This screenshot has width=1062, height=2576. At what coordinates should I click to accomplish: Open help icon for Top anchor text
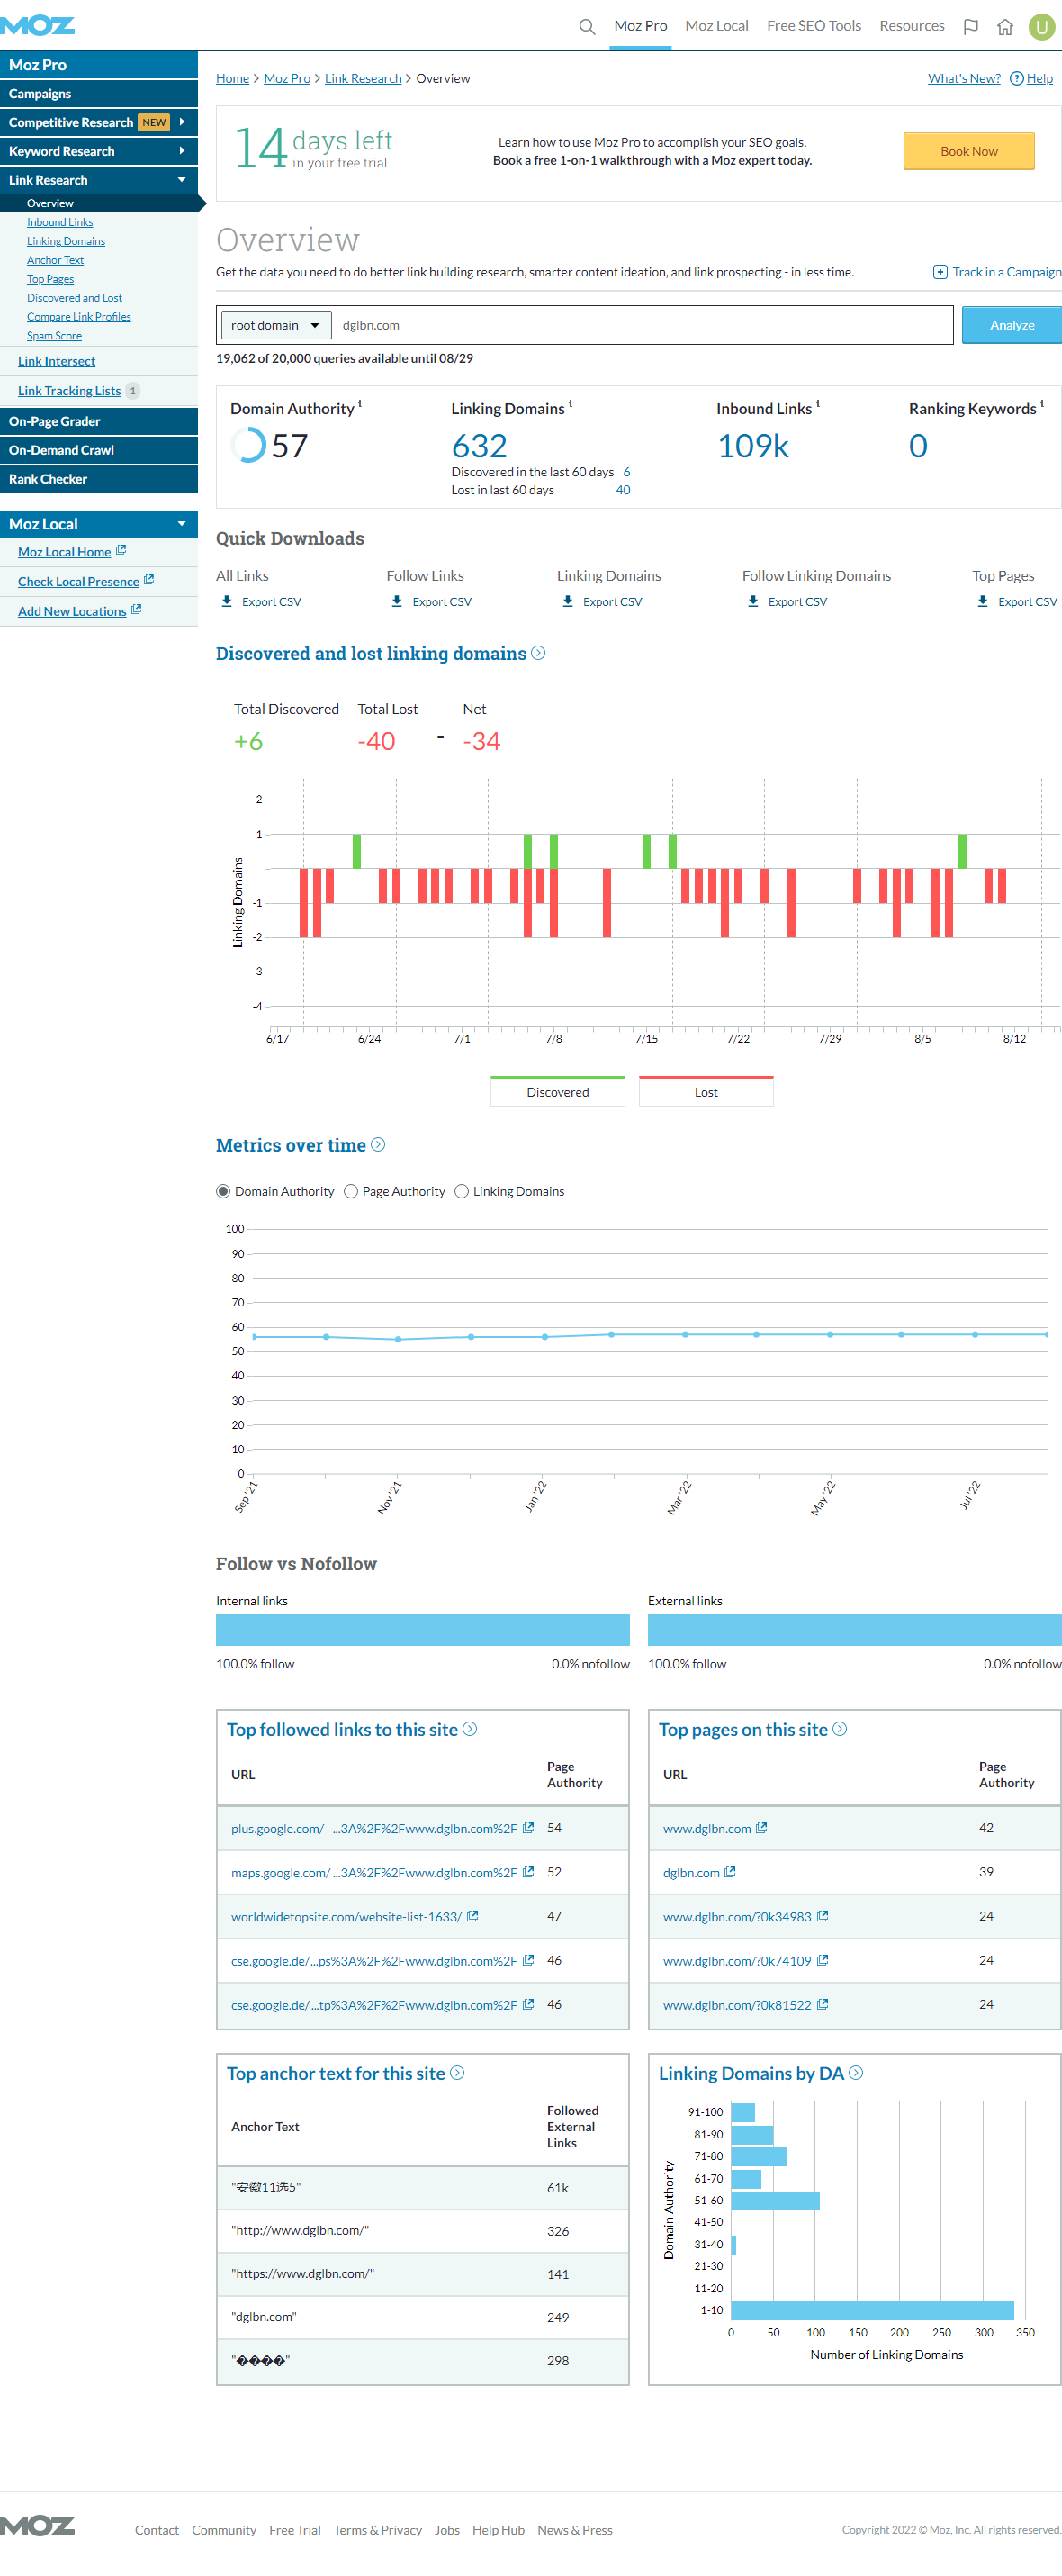(x=457, y=2073)
